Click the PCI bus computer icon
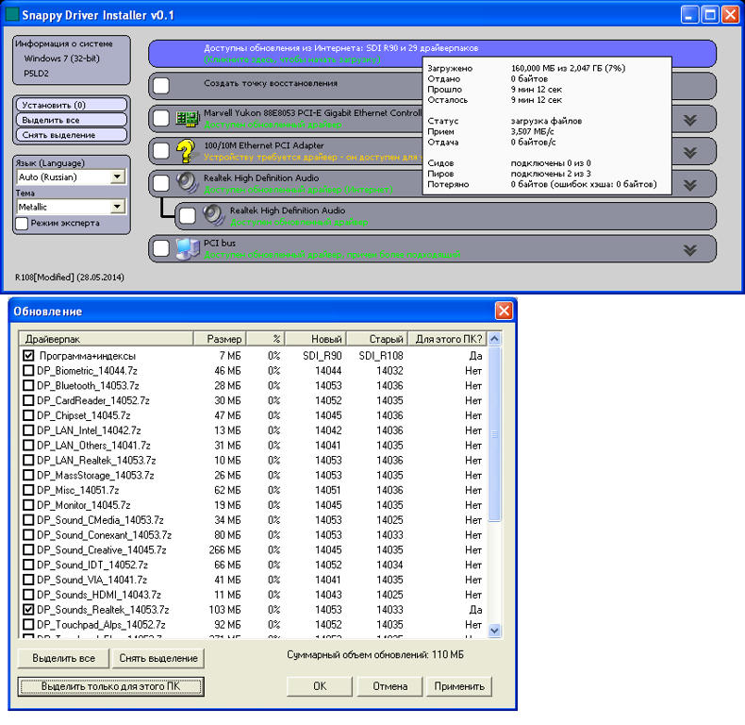This screenshot has width=745, height=725. click(188, 248)
